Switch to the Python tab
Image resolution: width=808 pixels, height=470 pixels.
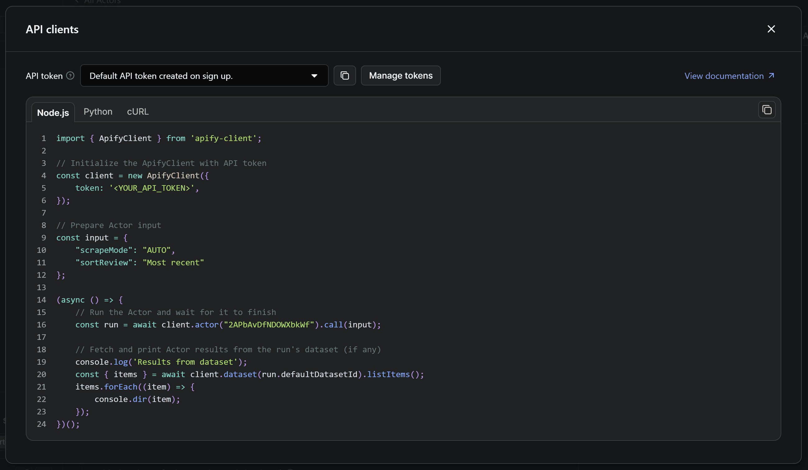click(98, 112)
